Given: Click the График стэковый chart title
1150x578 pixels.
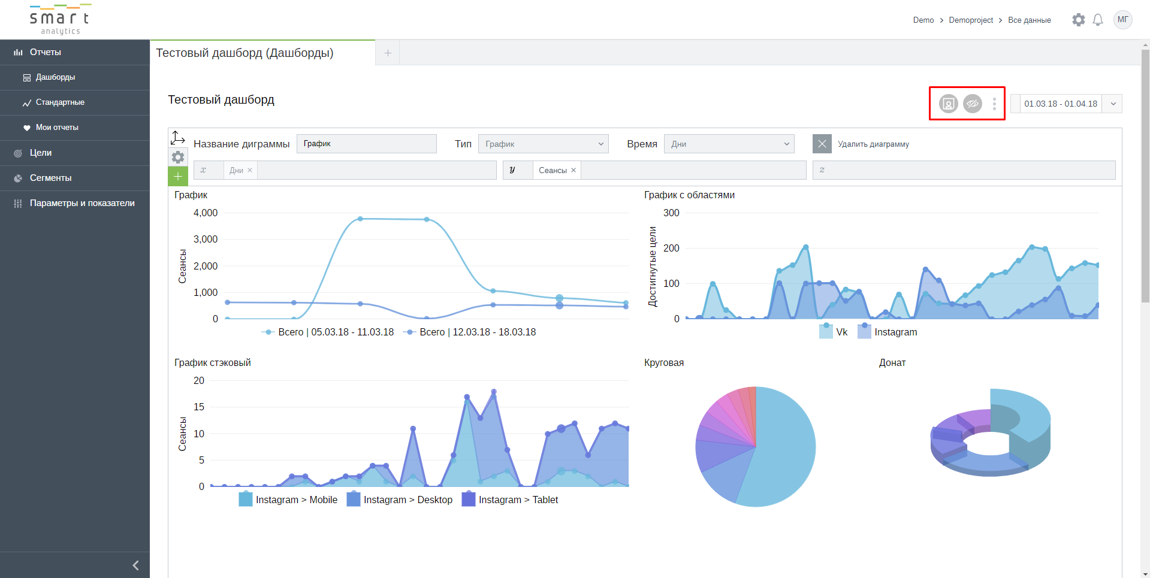Looking at the screenshot, I should 212,362.
